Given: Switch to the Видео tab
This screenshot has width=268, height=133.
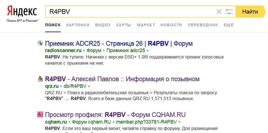Looking at the screenshot, I should click(x=103, y=25).
